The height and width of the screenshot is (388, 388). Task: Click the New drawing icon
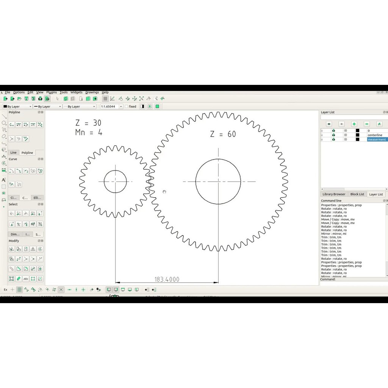[x=5, y=99]
